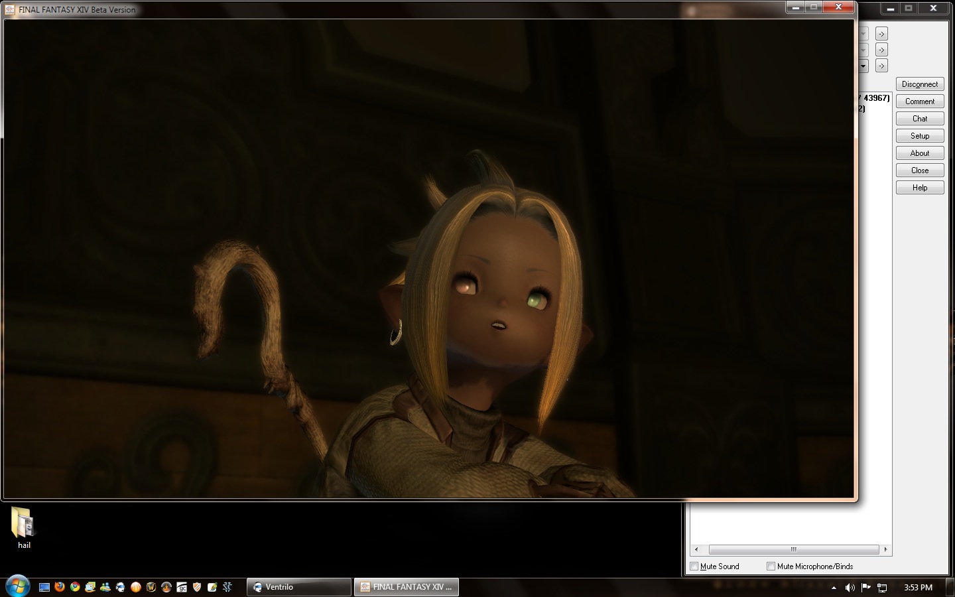Viewport: 955px width, 597px height.
Task: Enable the Mute Sound checkbox
Action: pos(694,566)
